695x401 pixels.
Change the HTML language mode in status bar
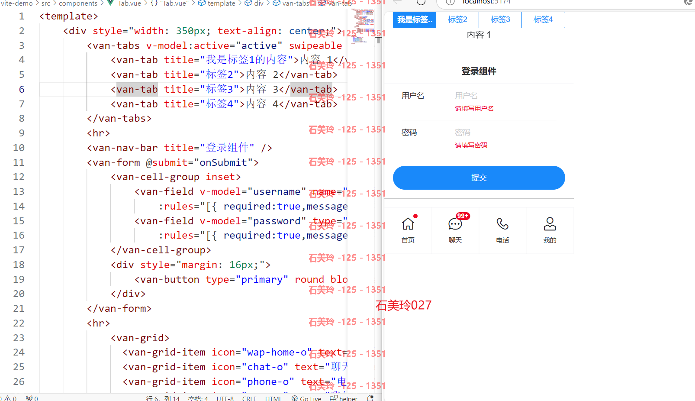coord(273,398)
